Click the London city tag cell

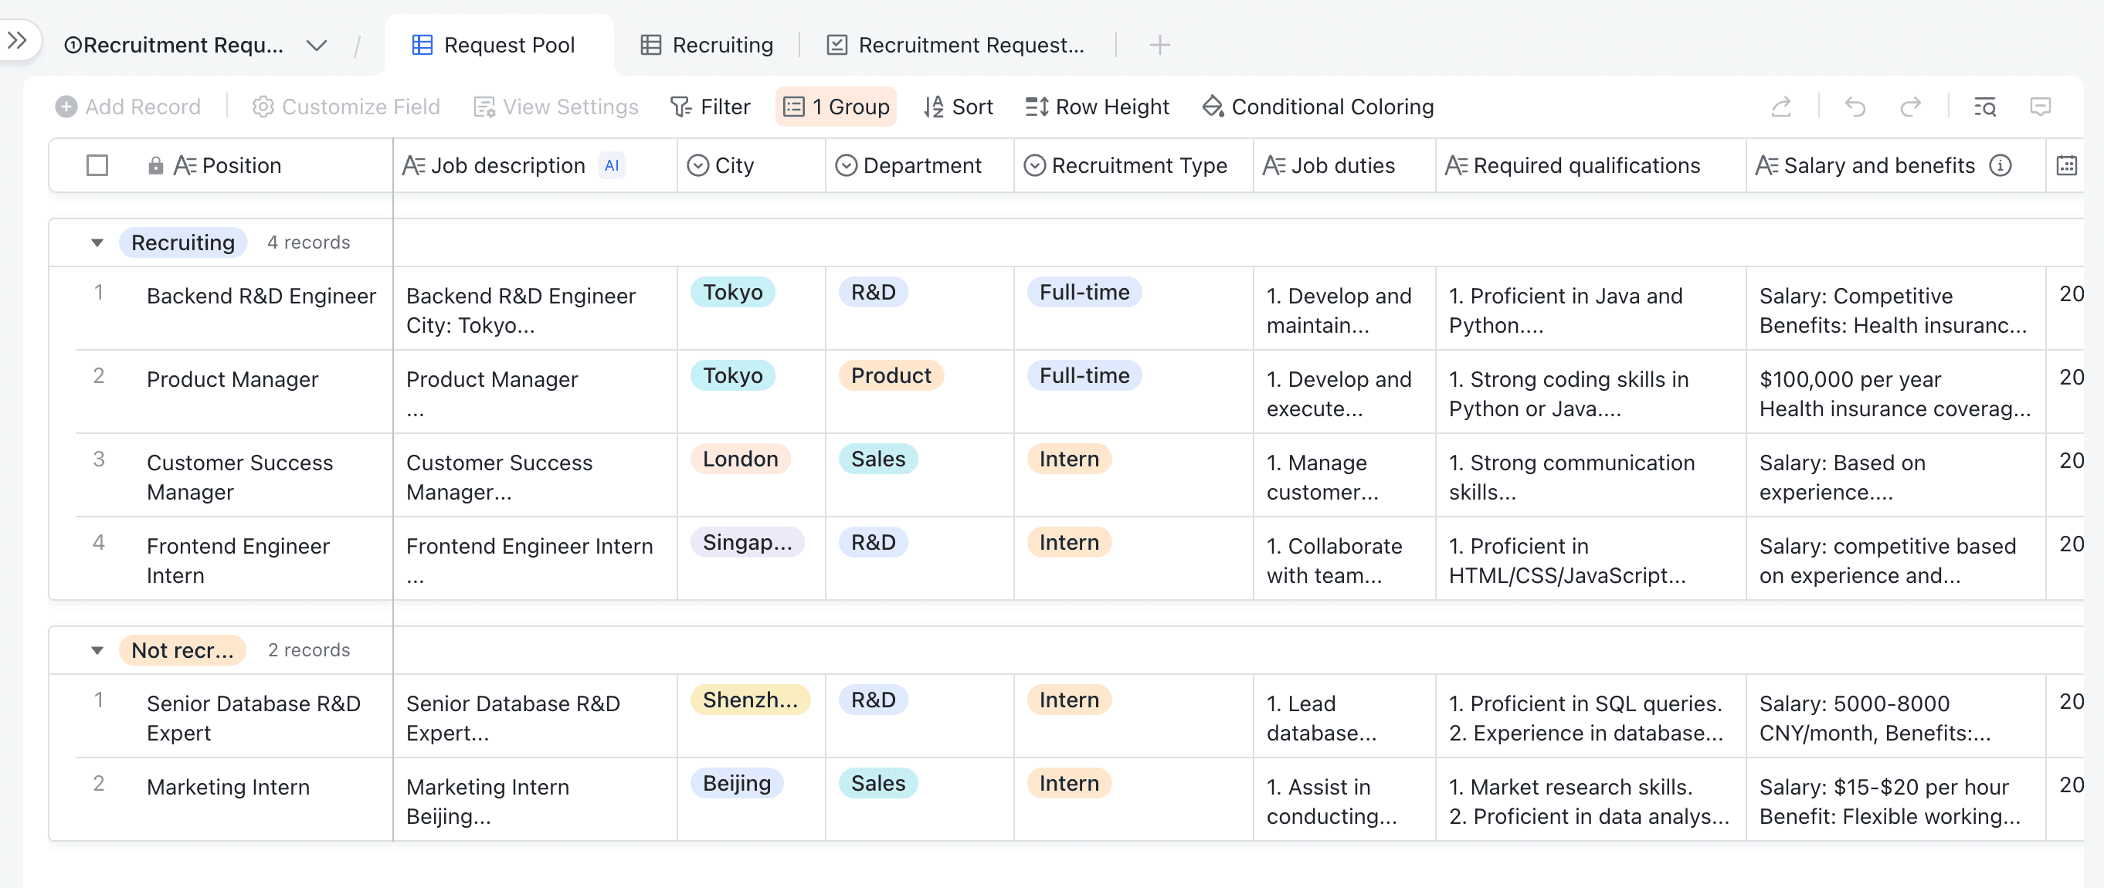(x=740, y=459)
